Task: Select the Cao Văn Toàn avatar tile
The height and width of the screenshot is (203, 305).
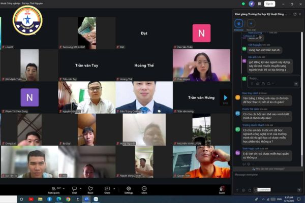Action: click(201, 33)
